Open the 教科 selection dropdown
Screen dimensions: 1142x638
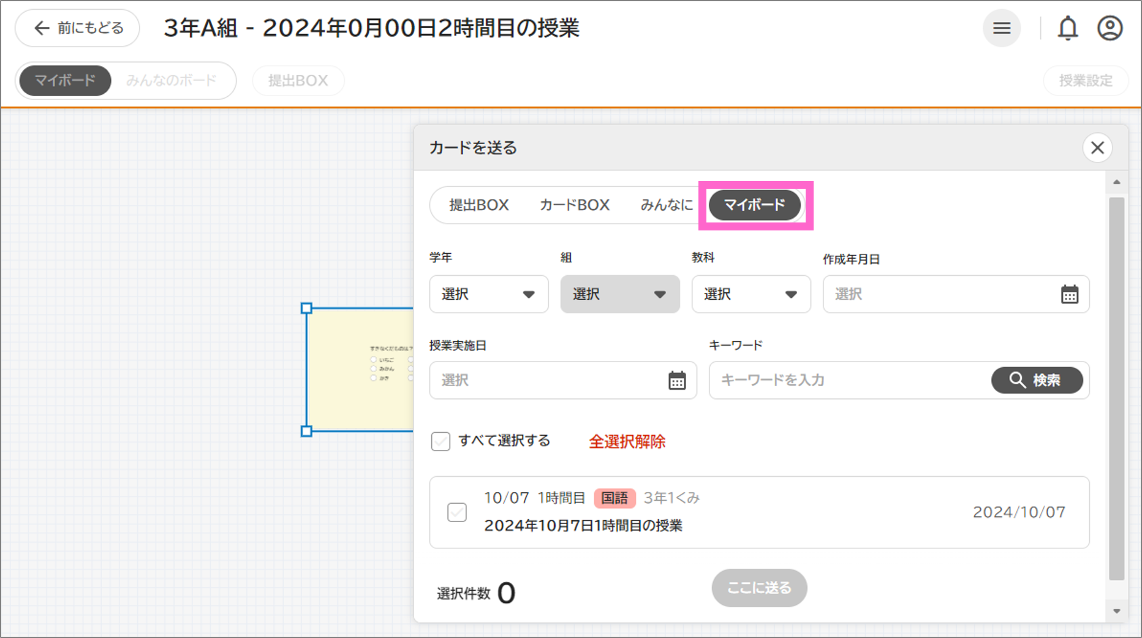[751, 294]
